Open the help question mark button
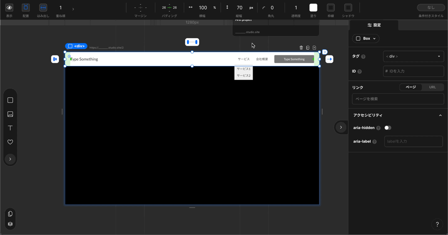The image size is (448, 235). tap(437, 225)
